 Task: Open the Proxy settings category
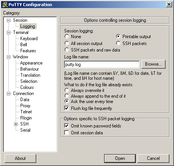click(25, 106)
